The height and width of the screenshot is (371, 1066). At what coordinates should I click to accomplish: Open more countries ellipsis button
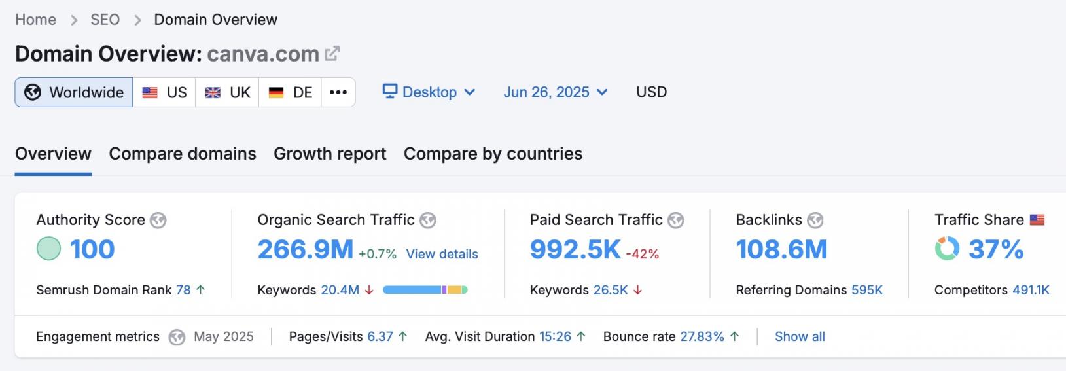pos(338,92)
